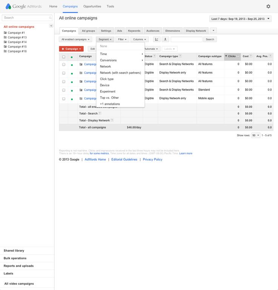Open the settings gear icon
Image resolution: width=278 pixels, height=290 pixels.
[268, 6]
